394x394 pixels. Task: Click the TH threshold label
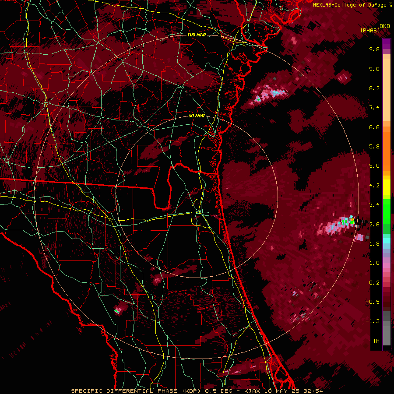pos(376,341)
